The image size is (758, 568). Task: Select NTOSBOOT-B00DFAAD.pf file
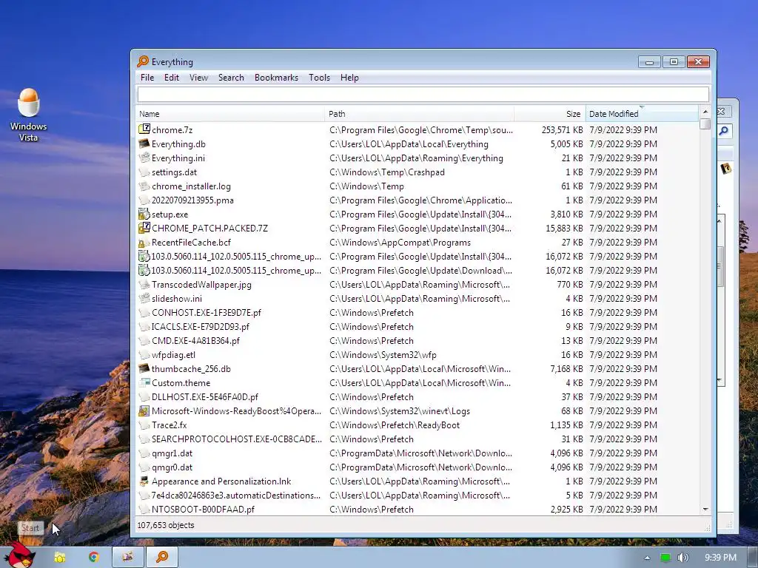point(203,509)
